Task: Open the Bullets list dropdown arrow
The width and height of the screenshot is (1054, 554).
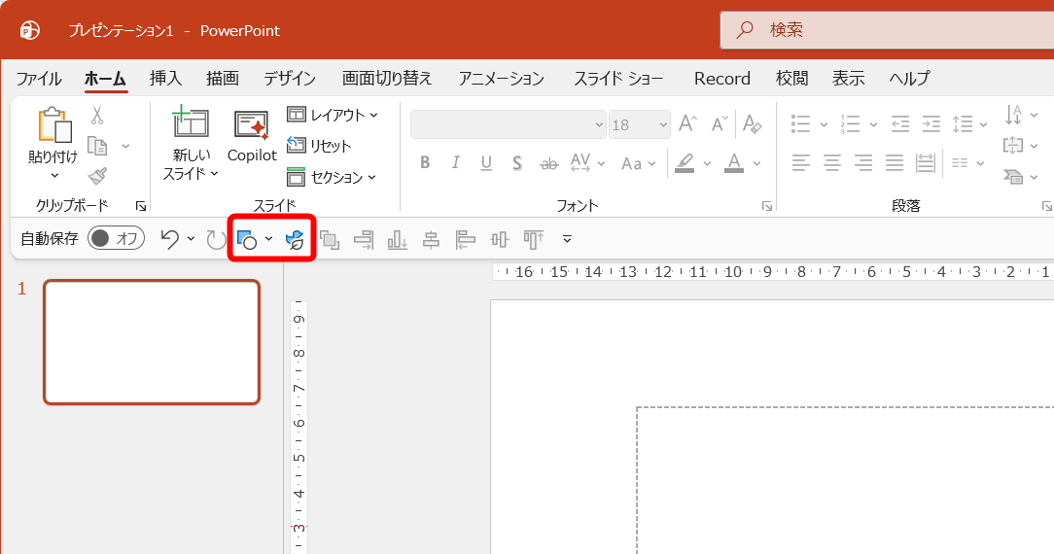Action: coord(824,125)
